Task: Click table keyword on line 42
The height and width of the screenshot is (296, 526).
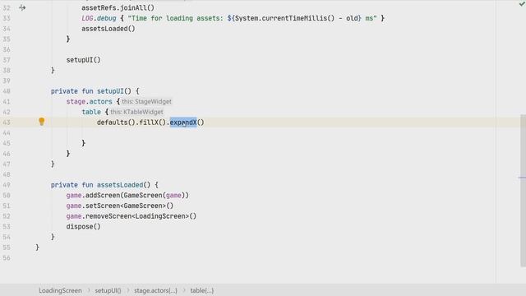Action: (x=91, y=112)
